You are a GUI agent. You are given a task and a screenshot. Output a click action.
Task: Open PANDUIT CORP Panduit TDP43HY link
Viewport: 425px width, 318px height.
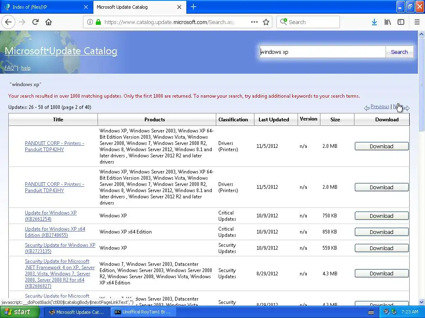54,187
